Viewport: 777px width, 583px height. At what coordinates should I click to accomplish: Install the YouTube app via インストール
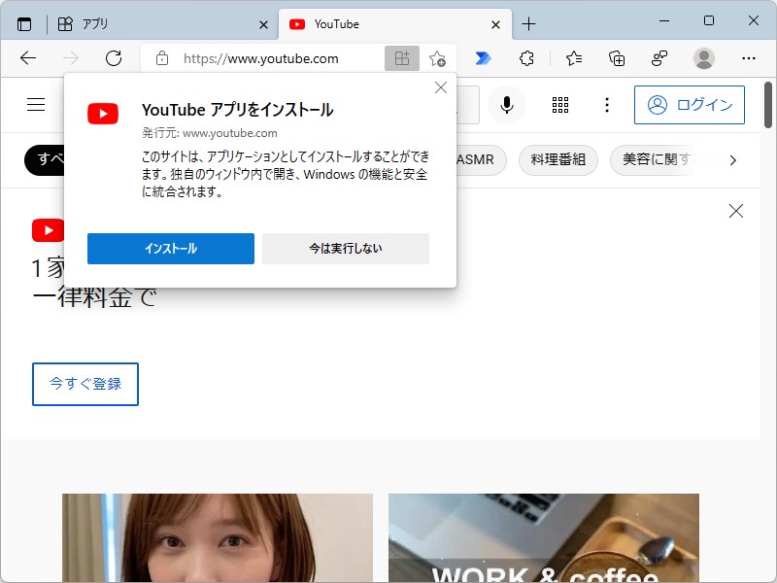[x=170, y=249]
